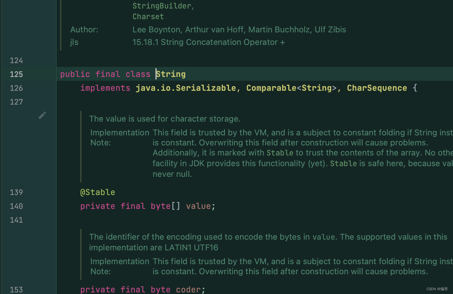Click the coder field name on line 153
453x294 pixels.
point(188,290)
